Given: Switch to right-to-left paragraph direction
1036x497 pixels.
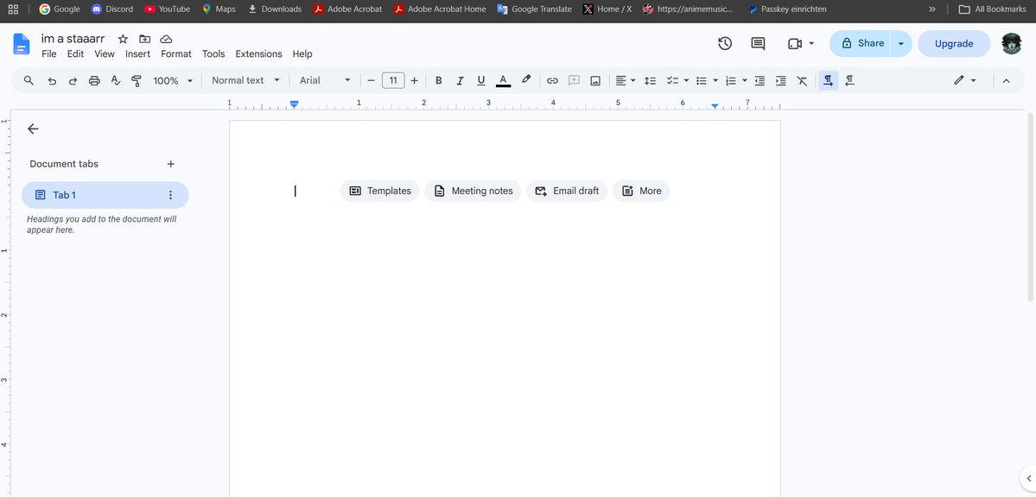Looking at the screenshot, I should coord(849,80).
